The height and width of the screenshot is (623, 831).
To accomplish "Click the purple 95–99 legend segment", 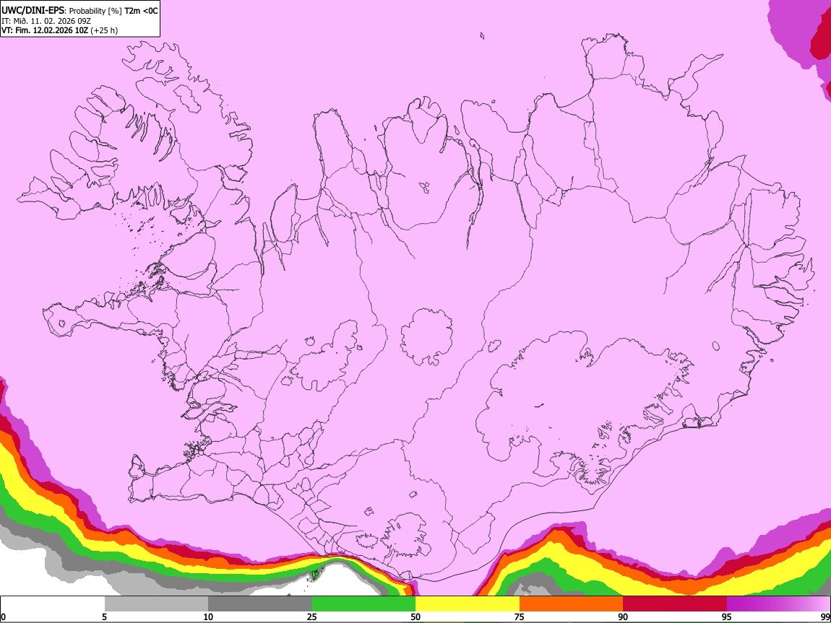I will (778, 604).
